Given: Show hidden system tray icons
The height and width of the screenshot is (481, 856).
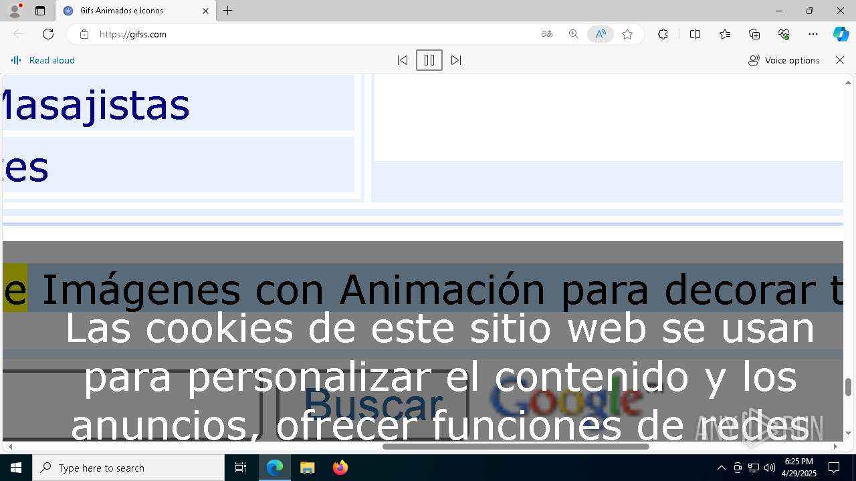Looking at the screenshot, I should pos(721,468).
